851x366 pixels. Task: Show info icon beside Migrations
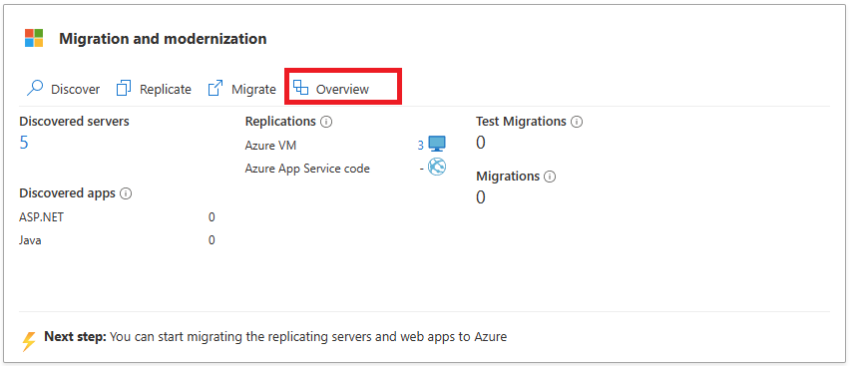[x=551, y=177]
